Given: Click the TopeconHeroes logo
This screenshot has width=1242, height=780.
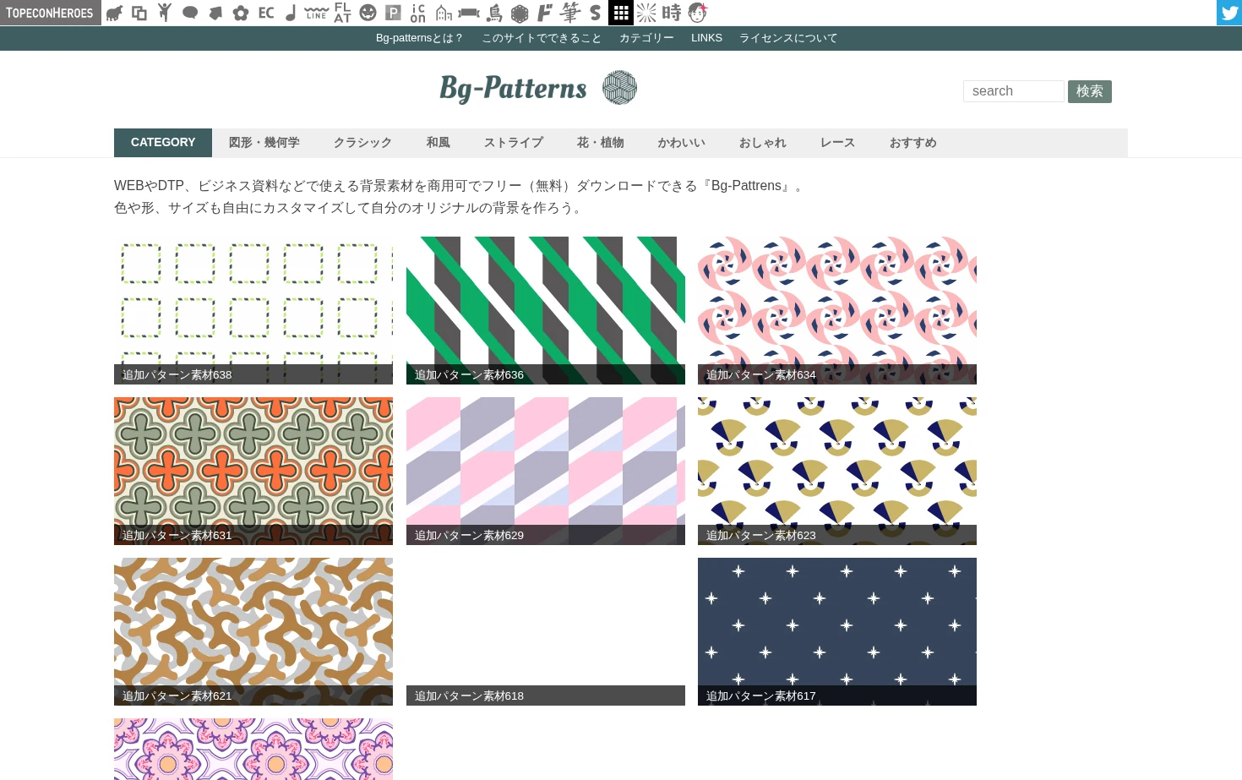Looking at the screenshot, I should (x=50, y=13).
